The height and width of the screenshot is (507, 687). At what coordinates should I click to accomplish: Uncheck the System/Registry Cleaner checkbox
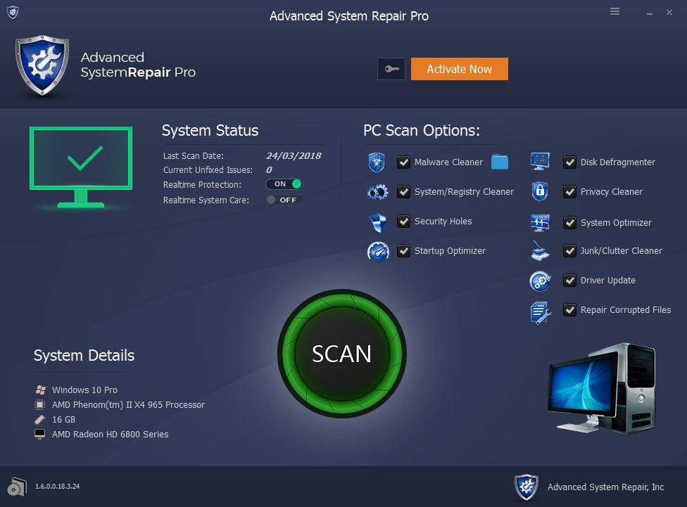(403, 192)
